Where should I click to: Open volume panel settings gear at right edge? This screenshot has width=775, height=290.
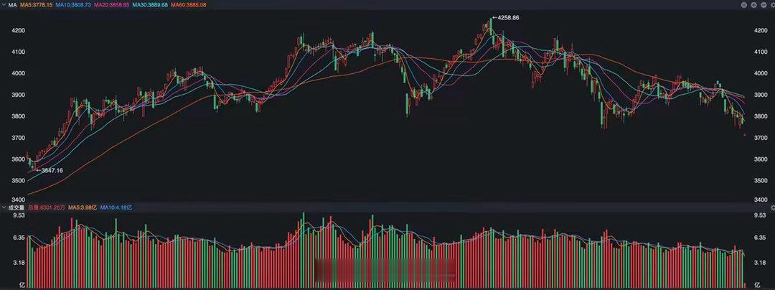coord(773,207)
